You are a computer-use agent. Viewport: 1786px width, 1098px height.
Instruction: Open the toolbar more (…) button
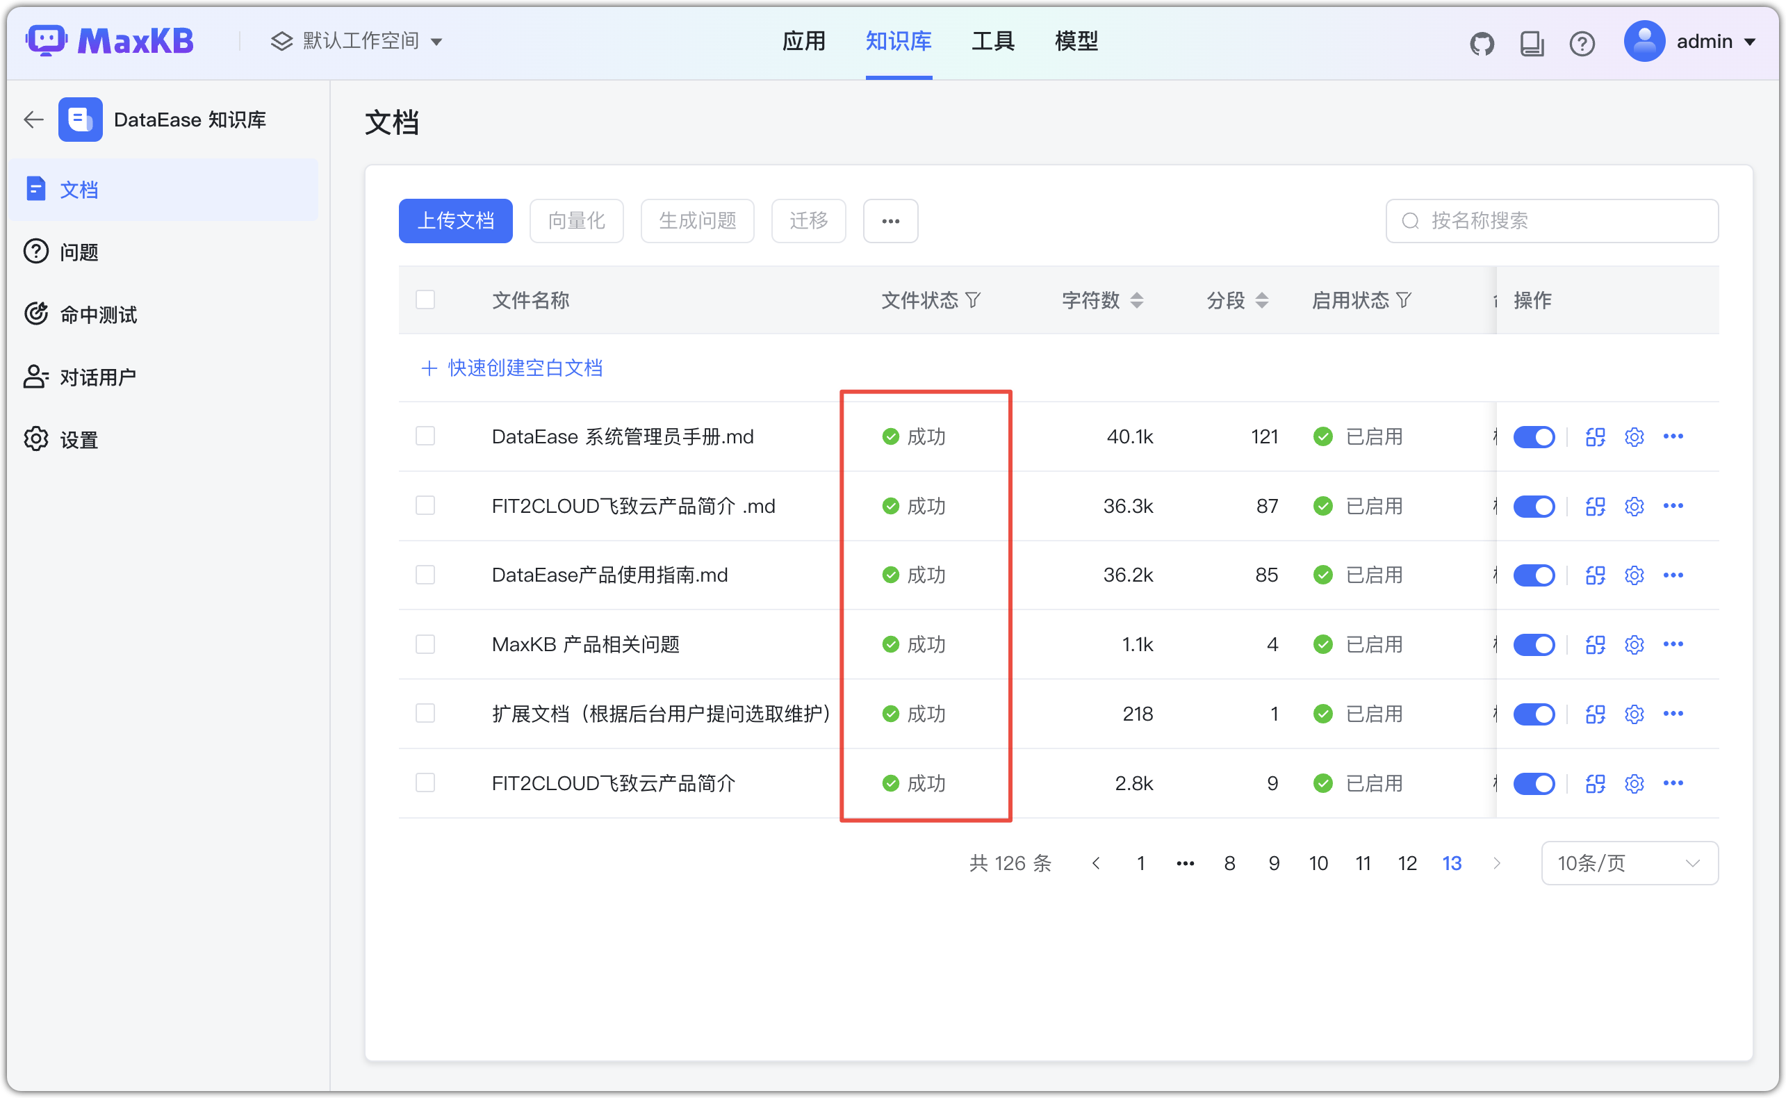click(890, 221)
